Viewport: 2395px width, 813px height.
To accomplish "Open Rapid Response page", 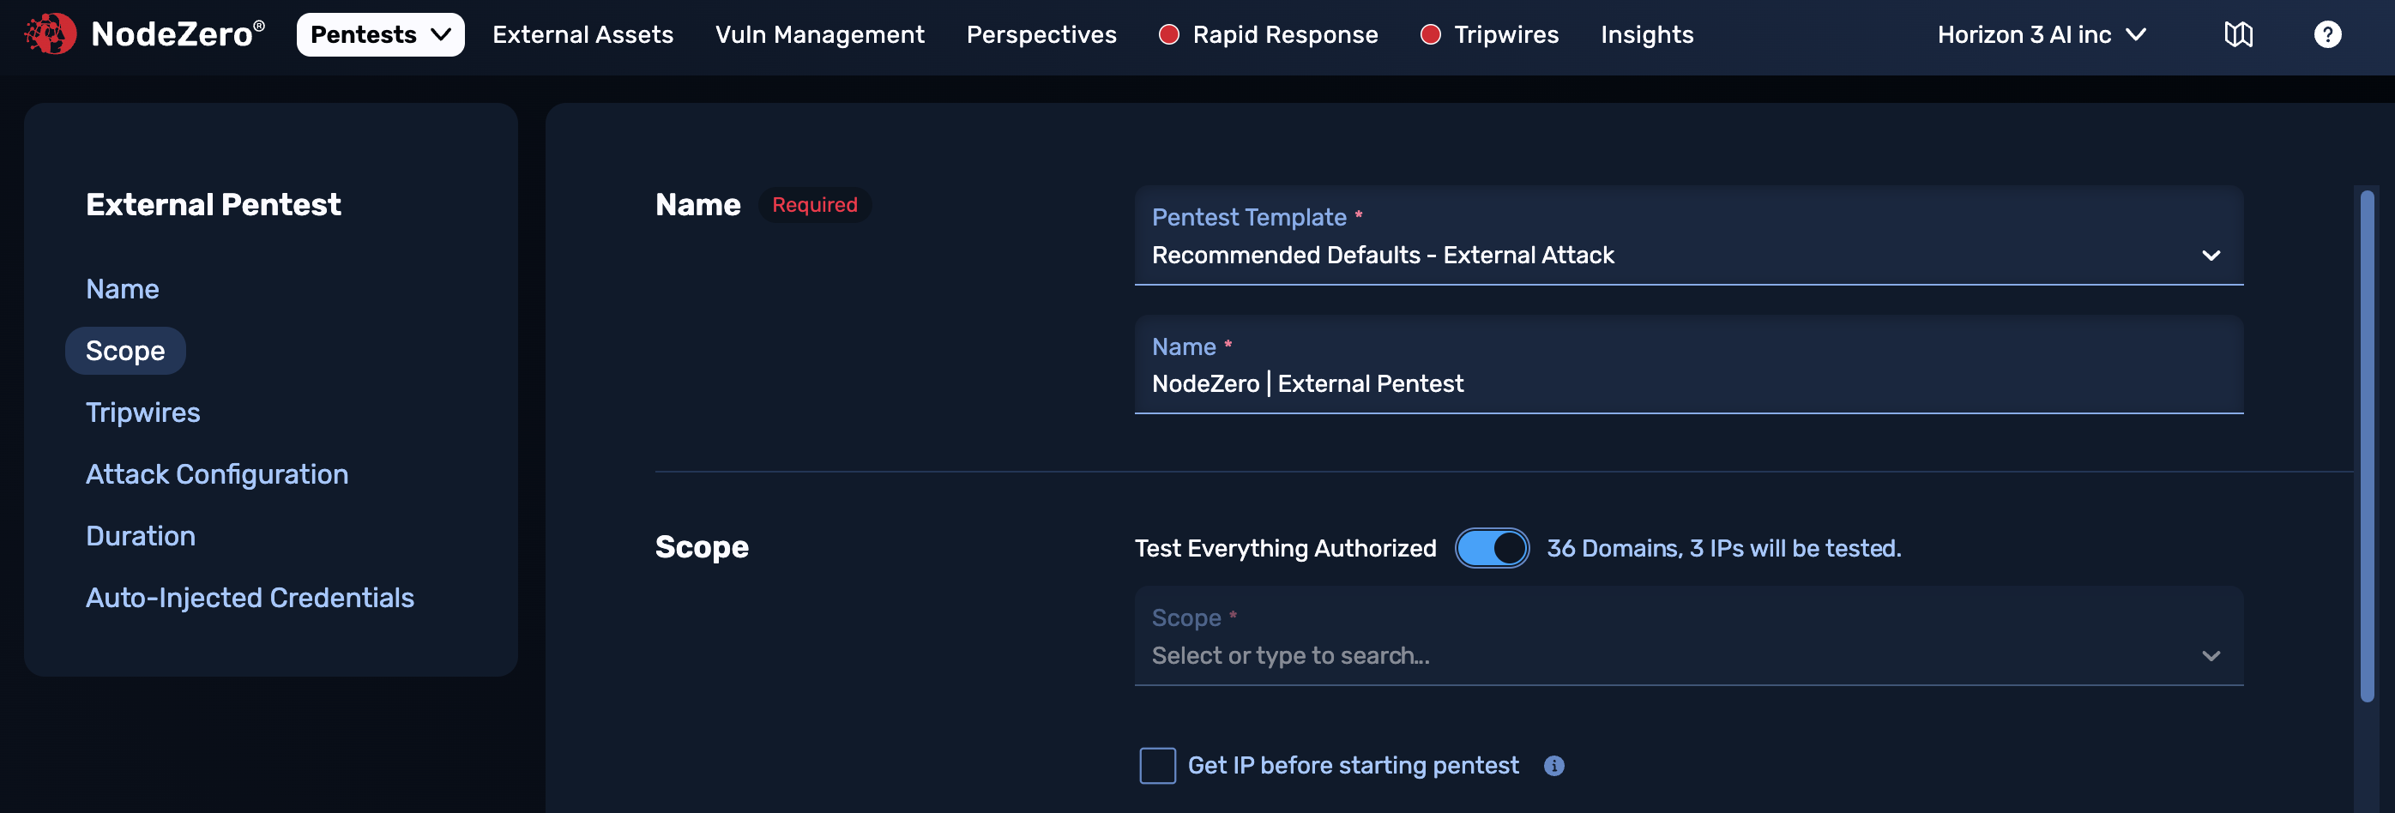I will click(1285, 34).
